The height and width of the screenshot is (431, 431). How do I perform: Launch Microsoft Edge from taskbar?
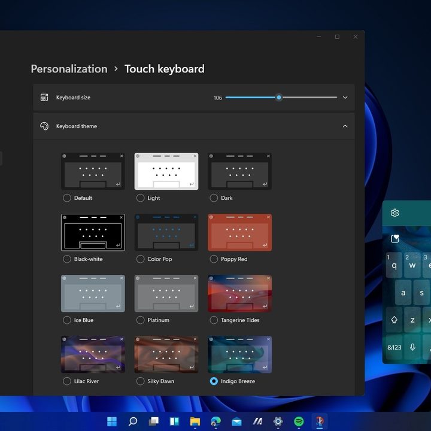pos(215,421)
